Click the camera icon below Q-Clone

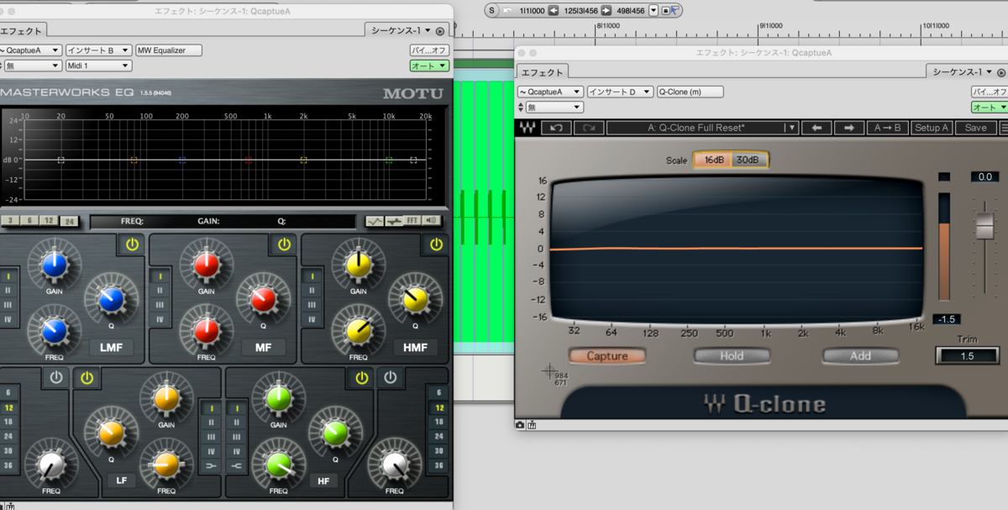pos(521,426)
